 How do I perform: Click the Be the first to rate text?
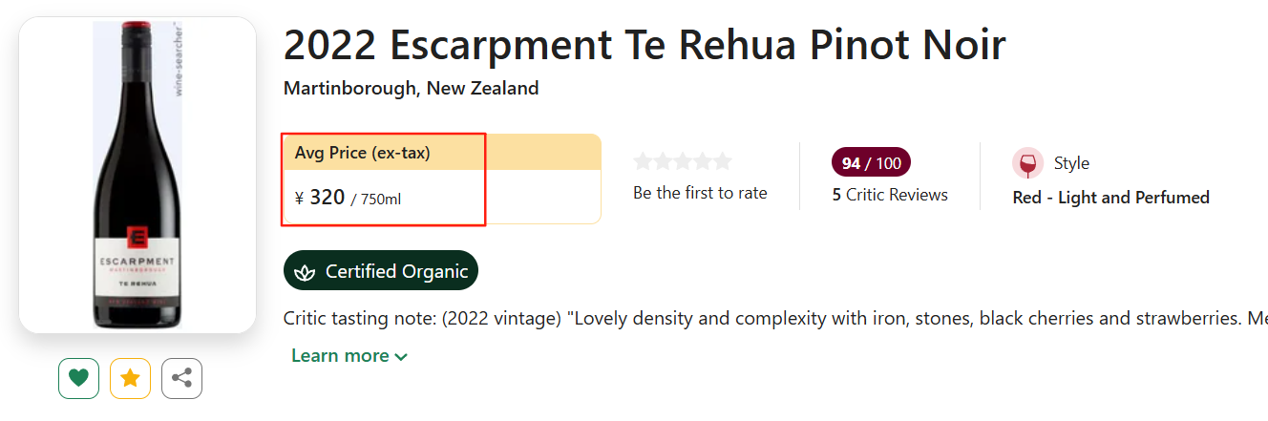tap(700, 193)
